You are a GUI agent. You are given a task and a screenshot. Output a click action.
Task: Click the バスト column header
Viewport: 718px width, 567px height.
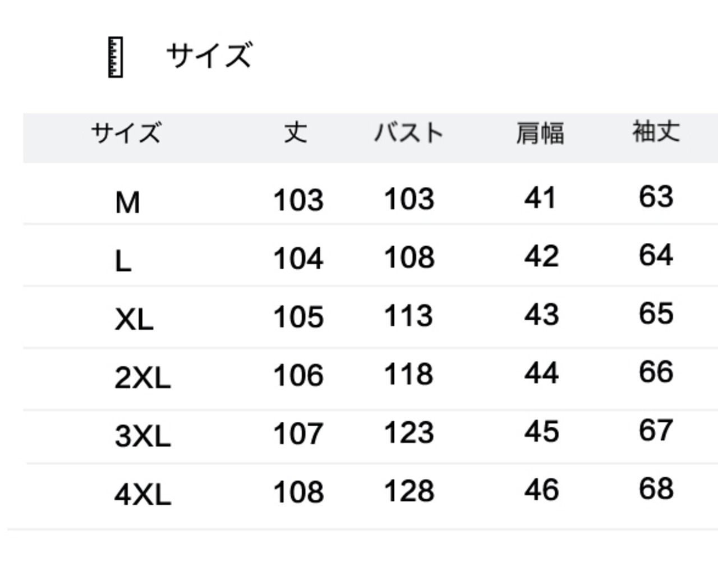click(x=409, y=133)
